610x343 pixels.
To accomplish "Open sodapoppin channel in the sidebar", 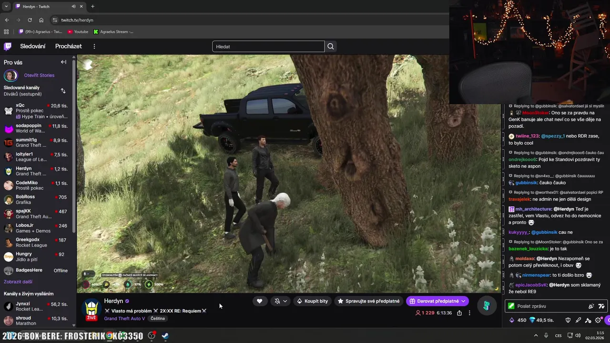I will coord(36,129).
